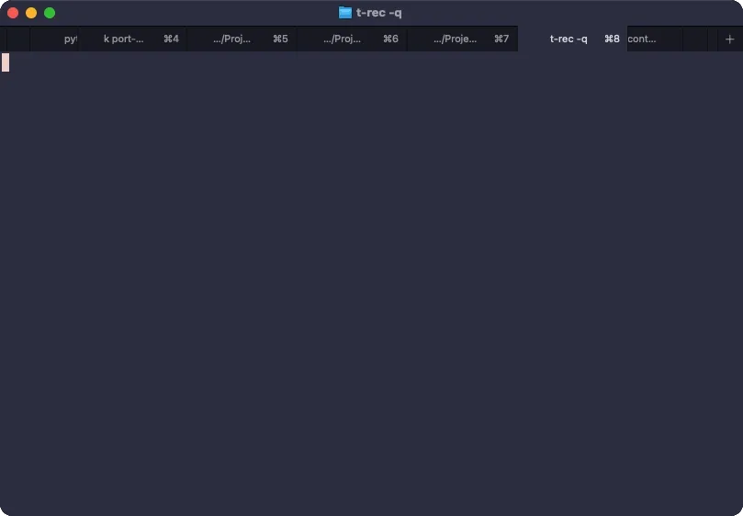Select the active 't-rec -q' tab (⌘8)
Image resolution: width=743 pixels, height=516 pixels.
tap(572, 39)
